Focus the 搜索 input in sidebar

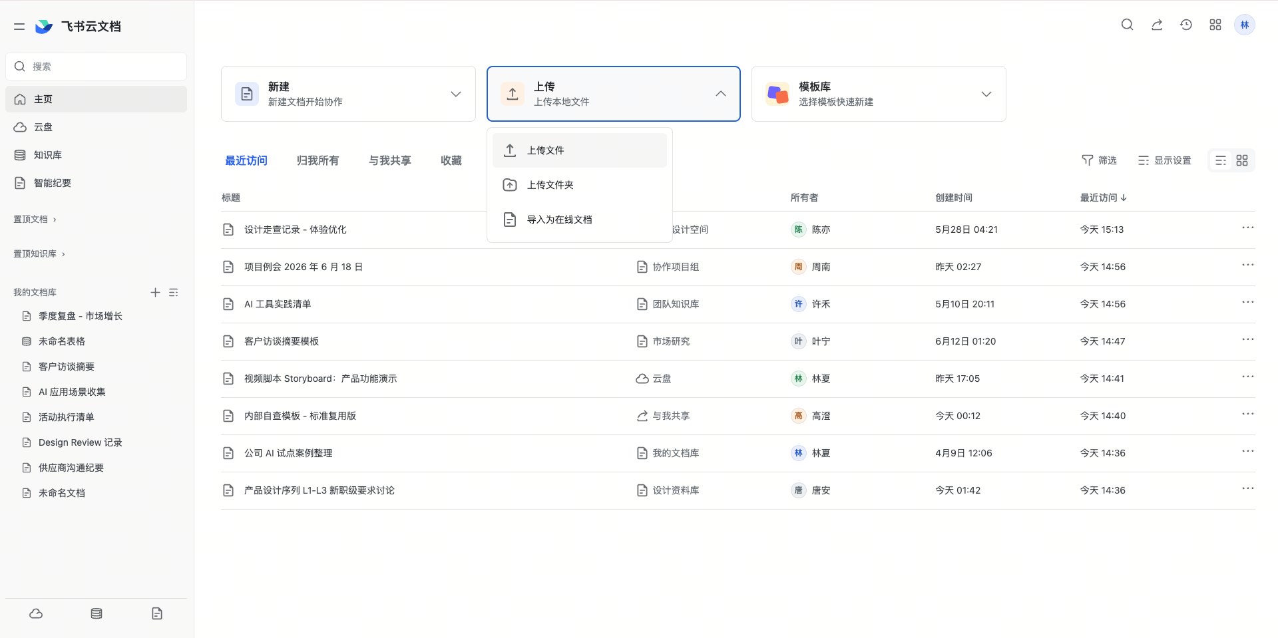96,67
